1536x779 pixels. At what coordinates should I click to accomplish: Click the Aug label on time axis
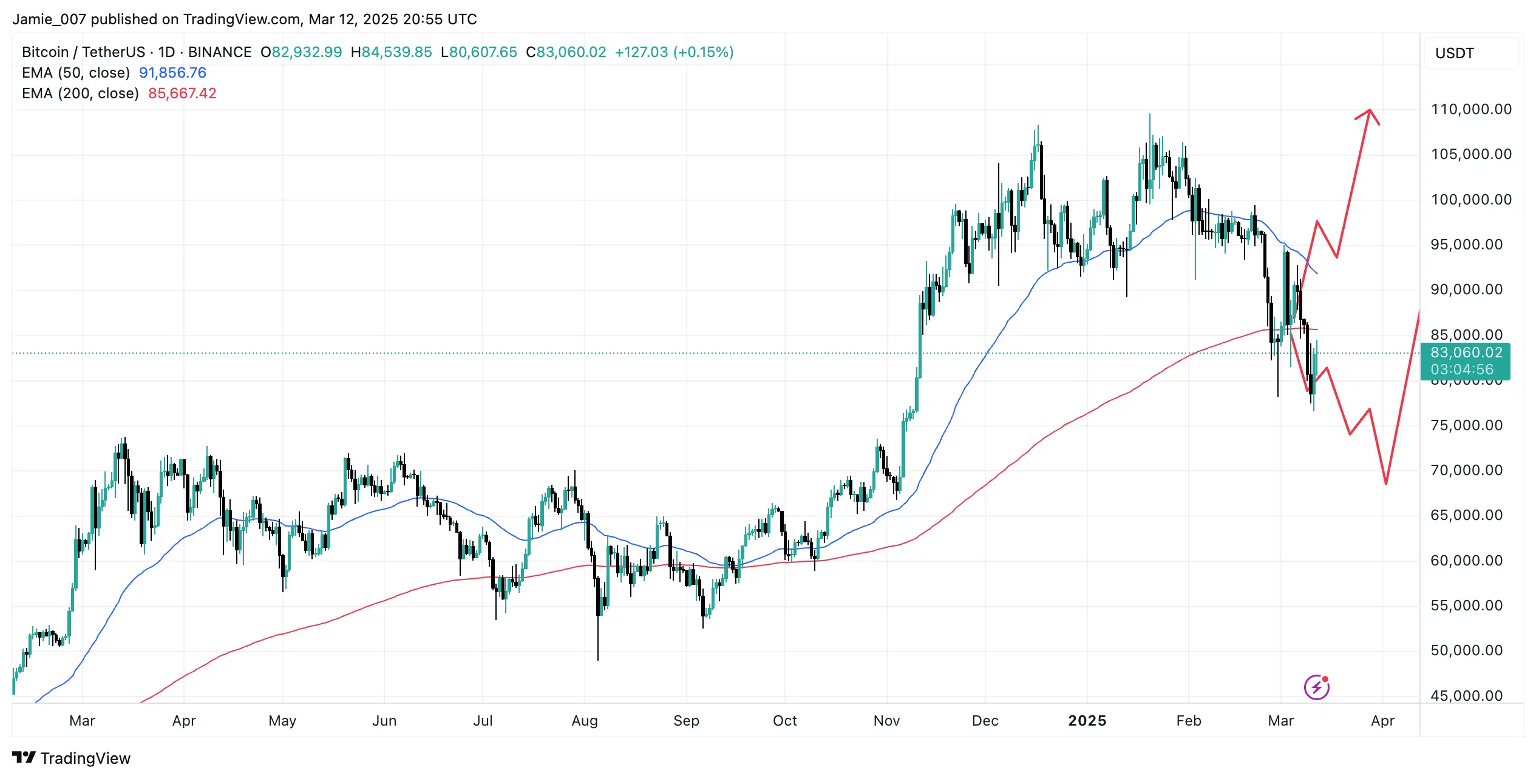pyautogui.click(x=585, y=721)
